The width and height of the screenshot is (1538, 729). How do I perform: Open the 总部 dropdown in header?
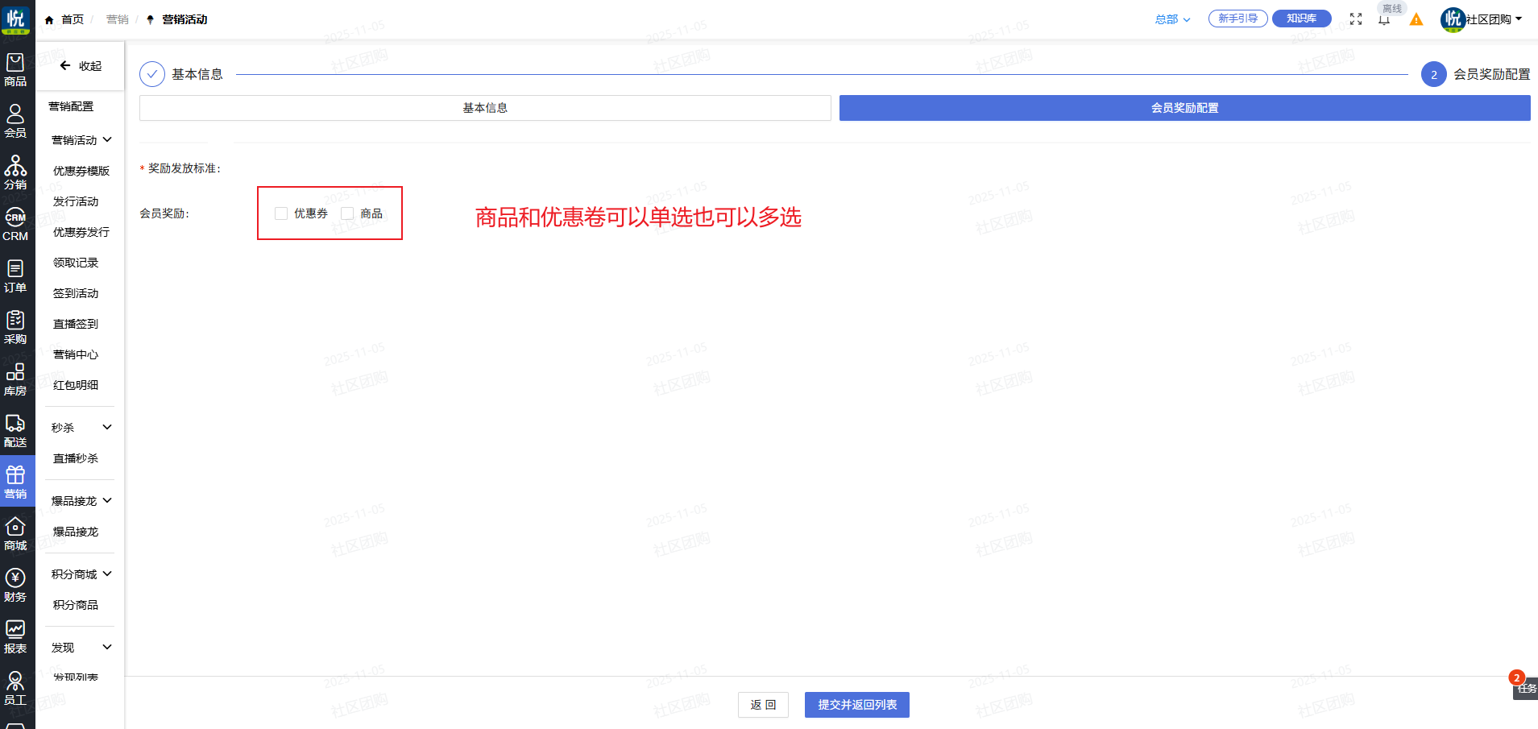[1172, 19]
